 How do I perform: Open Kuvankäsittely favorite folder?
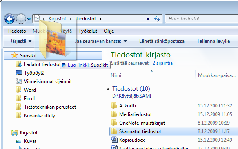pyautogui.click(x=40, y=116)
